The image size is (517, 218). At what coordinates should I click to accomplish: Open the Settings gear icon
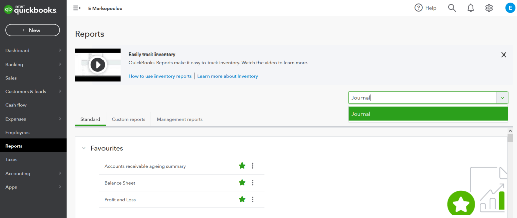click(x=489, y=8)
